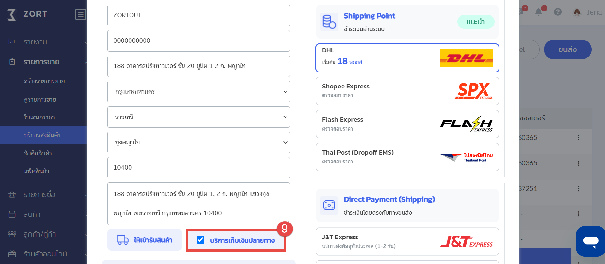Screen dimensions: 605x264
Task: Click ตรวจสอบราคา under Flash Express
Action: [337, 129]
